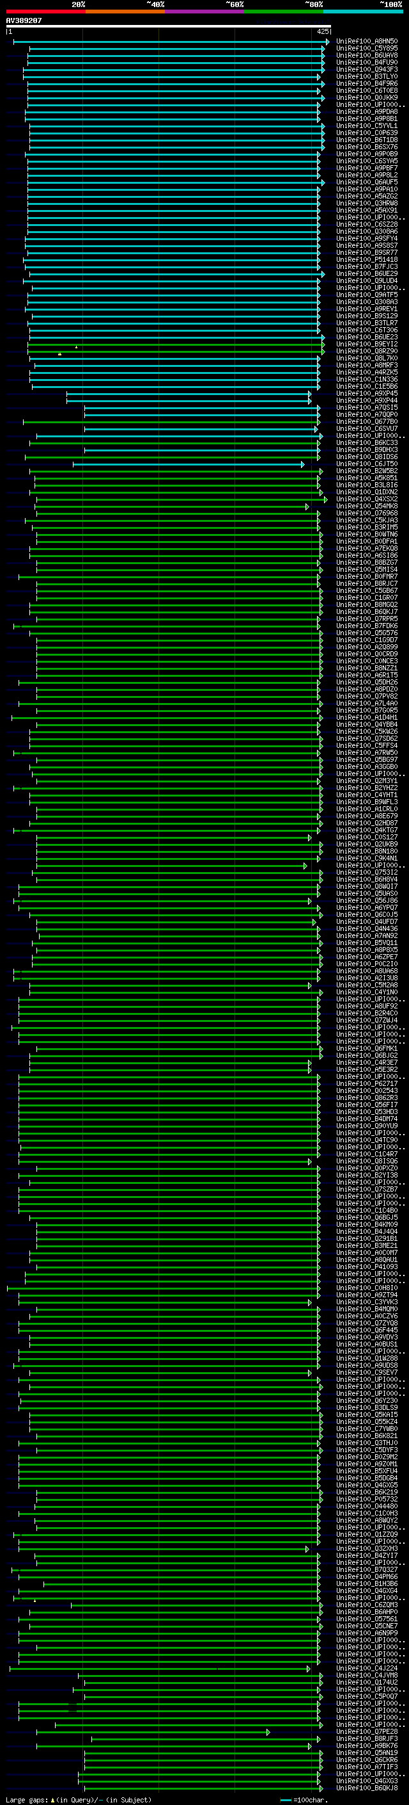Select hit label UniRef100_A7TIF3
Image resolution: width=409 pixels, height=1805 pixels.
tap(366, 1767)
